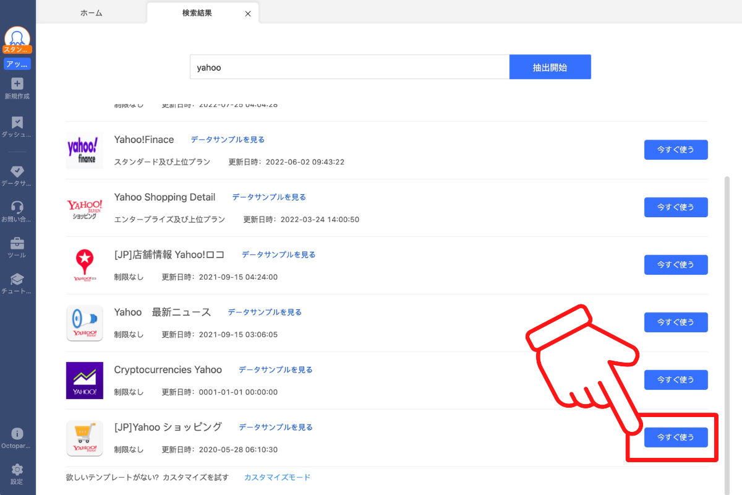742x495 pixels.
Task: Open the Tutorial graduation cap icon
Action: tap(17, 280)
